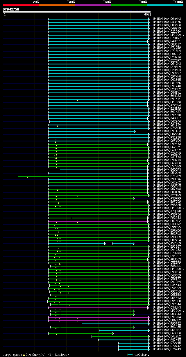Select the Q8W517 hit label
Viewport: 186px width, 357px height.
[x=167, y=44]
